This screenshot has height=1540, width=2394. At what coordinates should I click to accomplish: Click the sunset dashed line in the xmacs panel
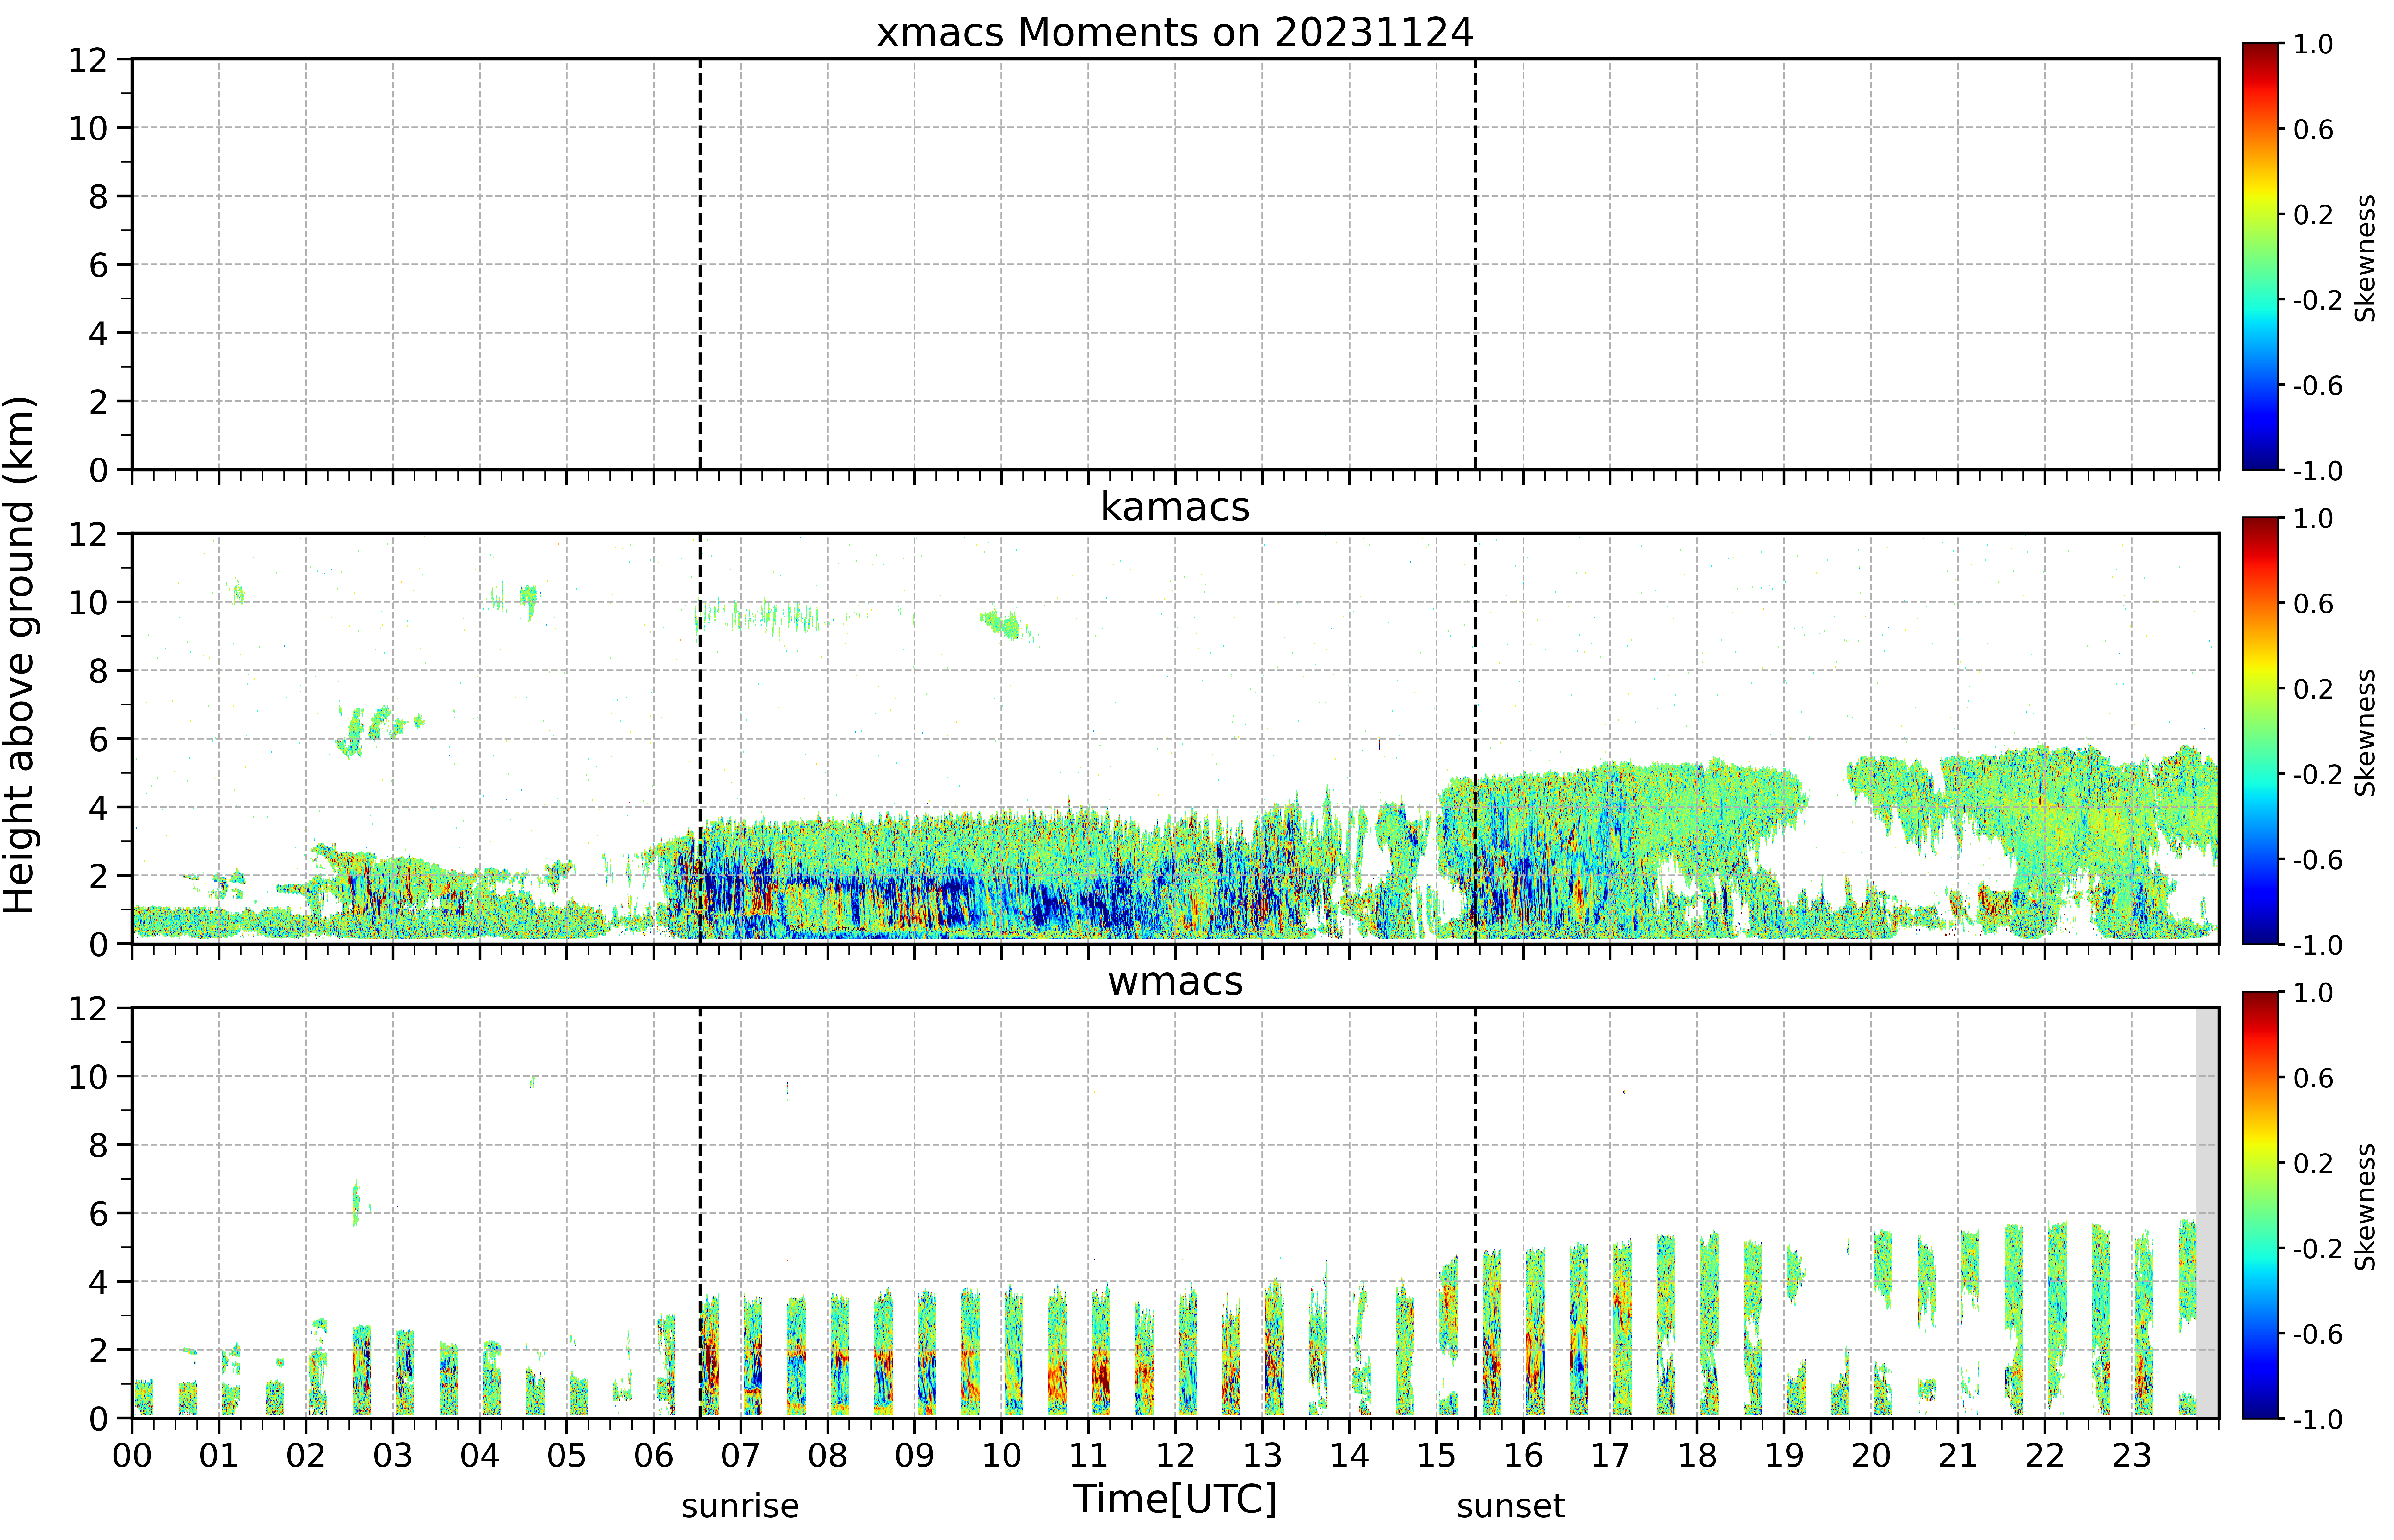[1475, 264]
